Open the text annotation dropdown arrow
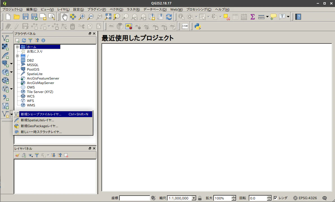 [288, 17]
